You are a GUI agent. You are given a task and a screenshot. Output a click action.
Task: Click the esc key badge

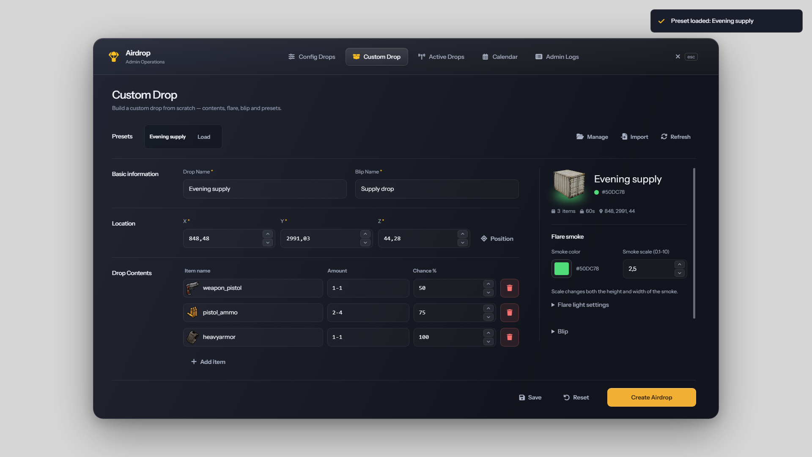tap(691, 57)
